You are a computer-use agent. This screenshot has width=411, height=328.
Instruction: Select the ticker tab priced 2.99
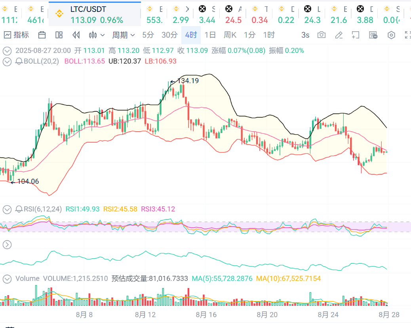pyautogui.click(x=181, y=14)
